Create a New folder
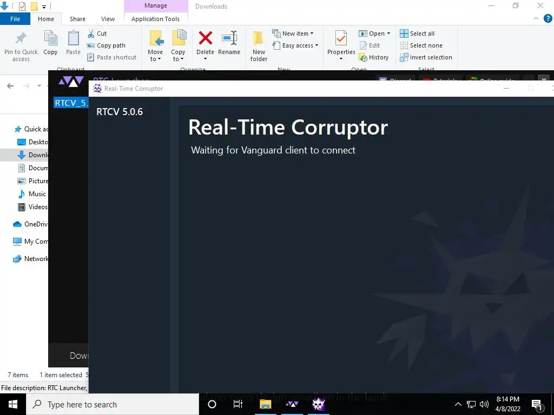The height and width of the screenshot is (415, 554). [259, 46]
